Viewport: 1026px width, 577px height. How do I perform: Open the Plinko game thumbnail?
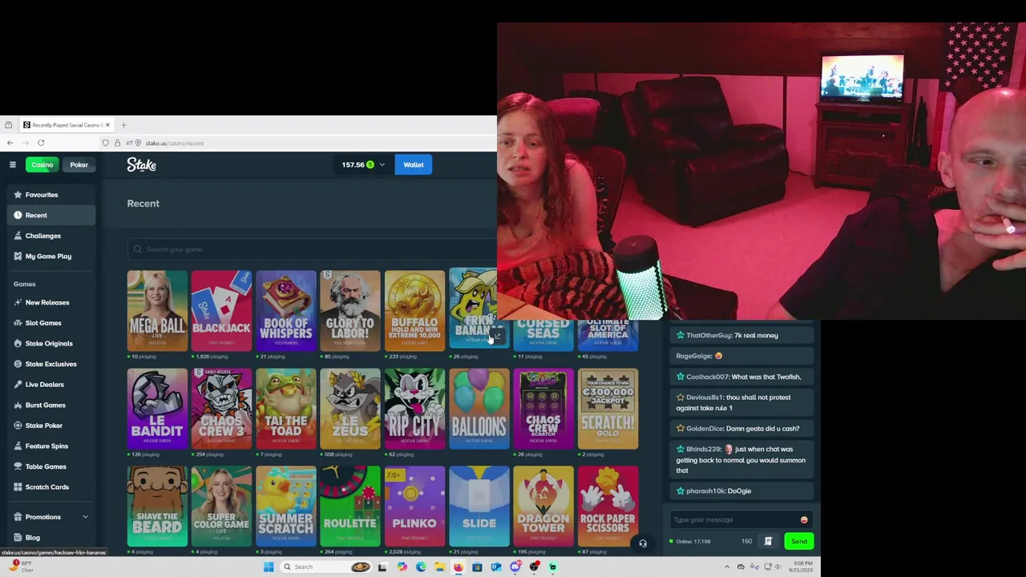[414, 506]
